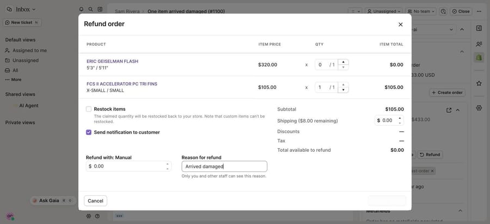The height and width of the screenshot is (224, 490).
Task: Open notifications bell icon
Action: tap(82, 9)
